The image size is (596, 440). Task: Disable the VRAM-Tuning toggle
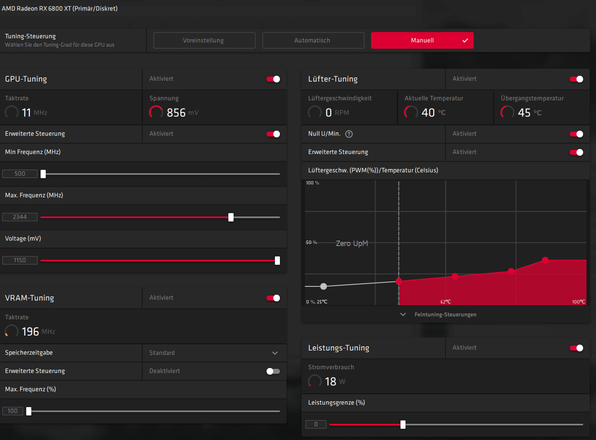273,298
